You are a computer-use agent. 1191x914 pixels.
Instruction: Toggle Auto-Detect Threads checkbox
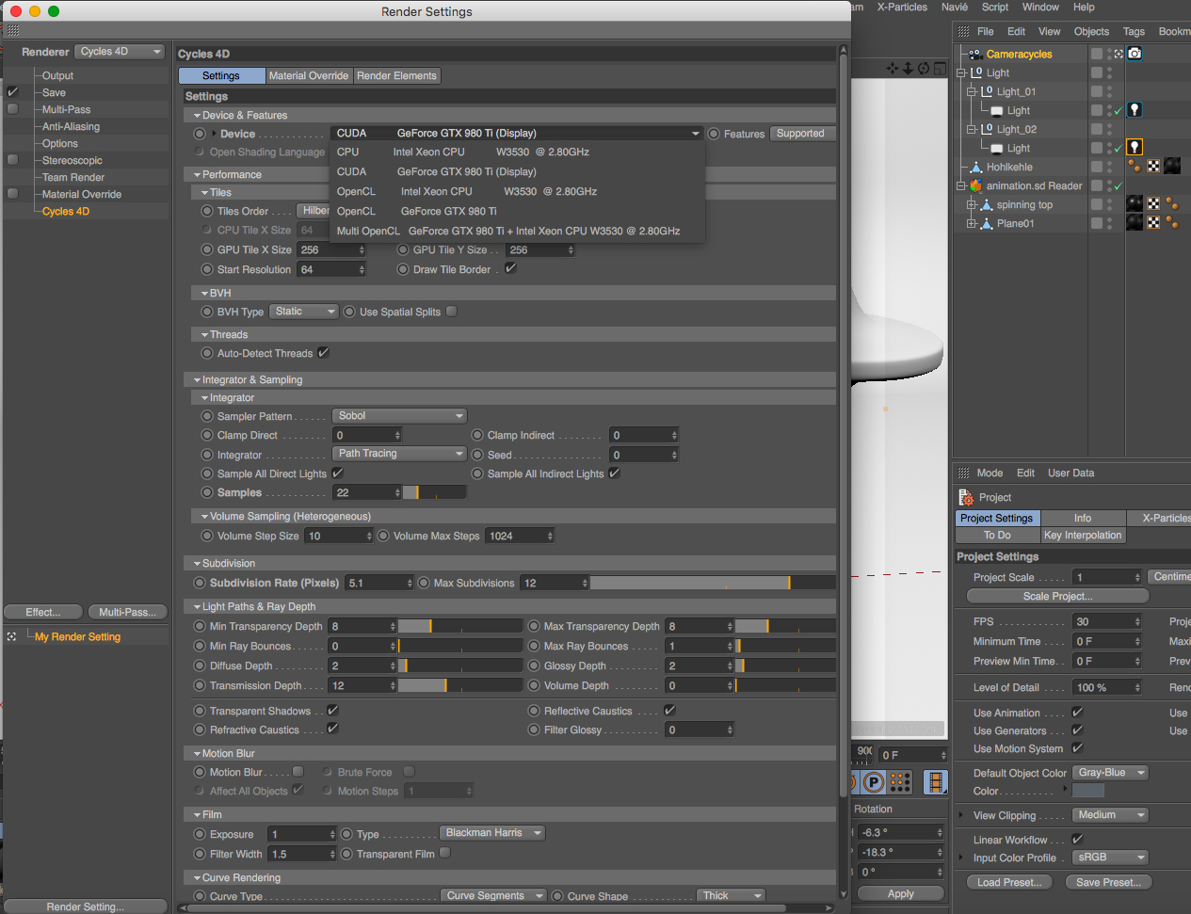pyautogui.click(x=323, y=353)
